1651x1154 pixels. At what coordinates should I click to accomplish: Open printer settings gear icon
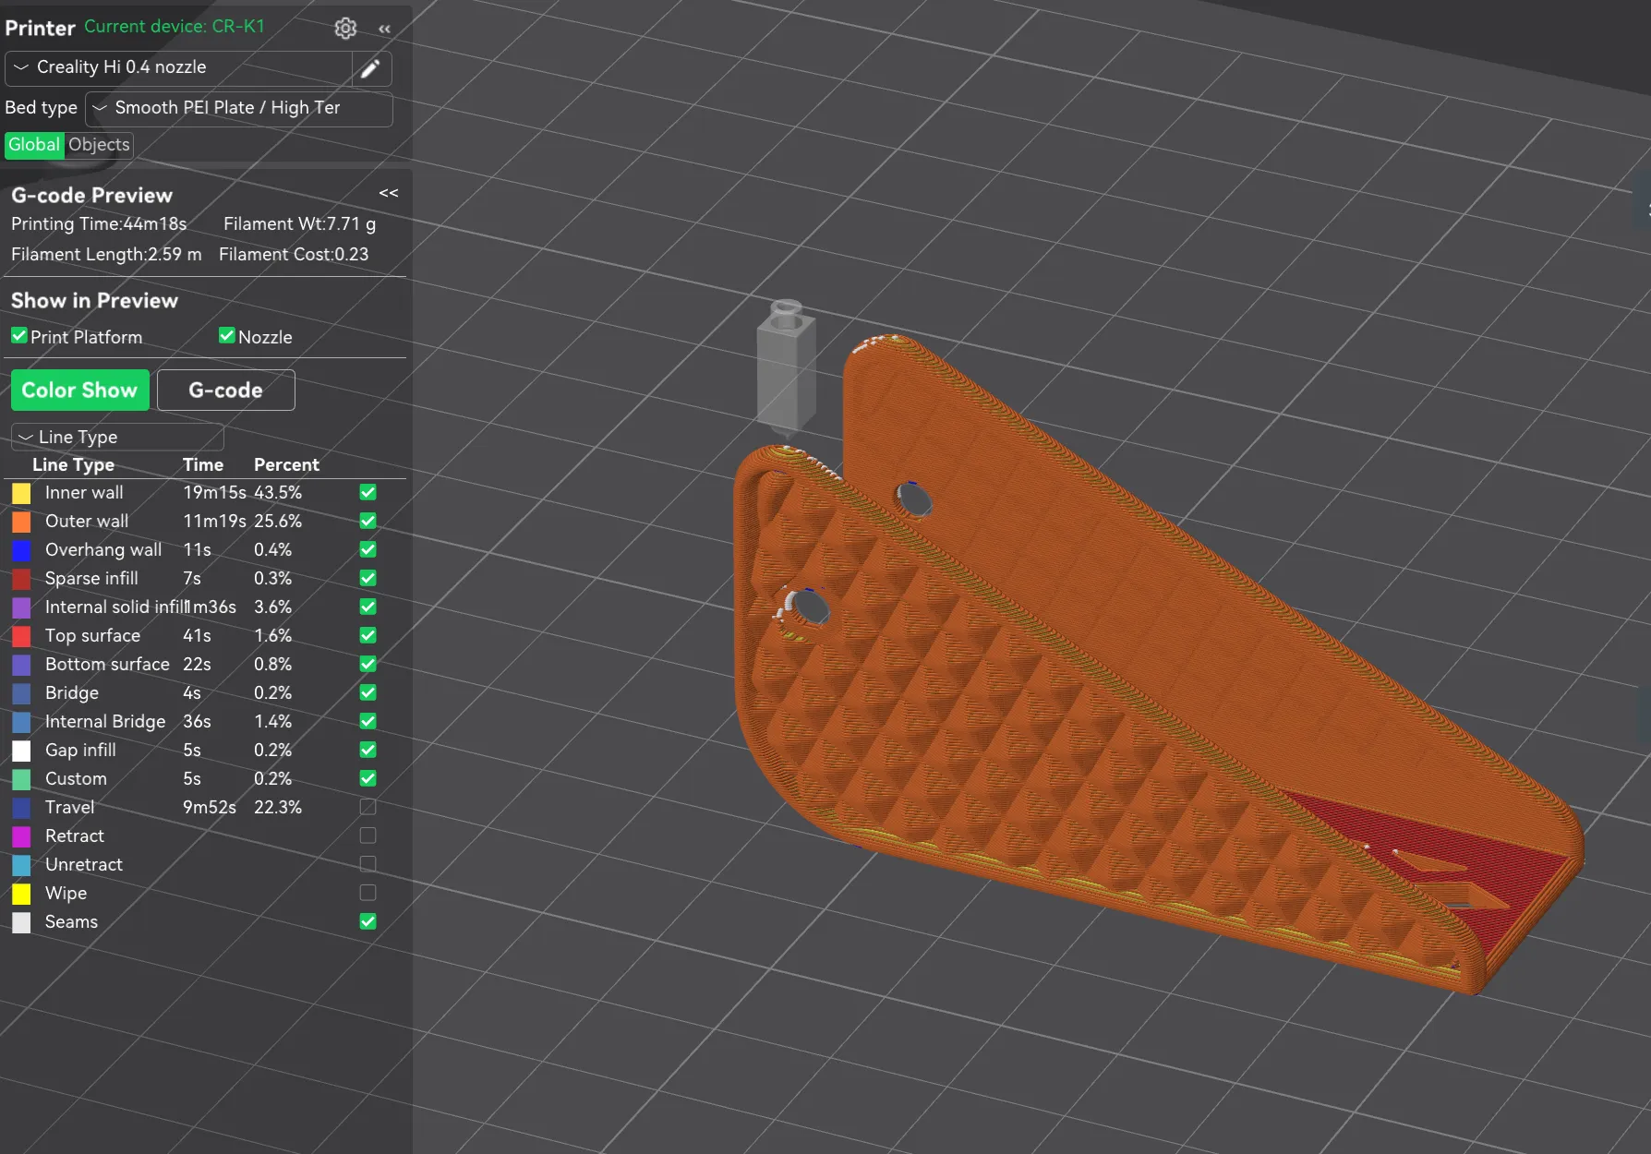click(x=345, y=29)
